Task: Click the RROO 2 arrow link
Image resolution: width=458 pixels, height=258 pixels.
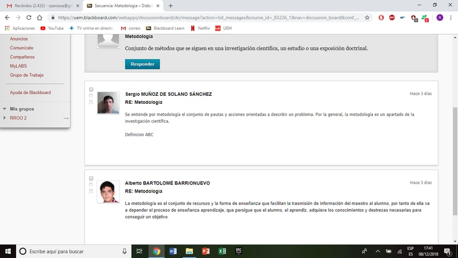Action: (66, 118)
